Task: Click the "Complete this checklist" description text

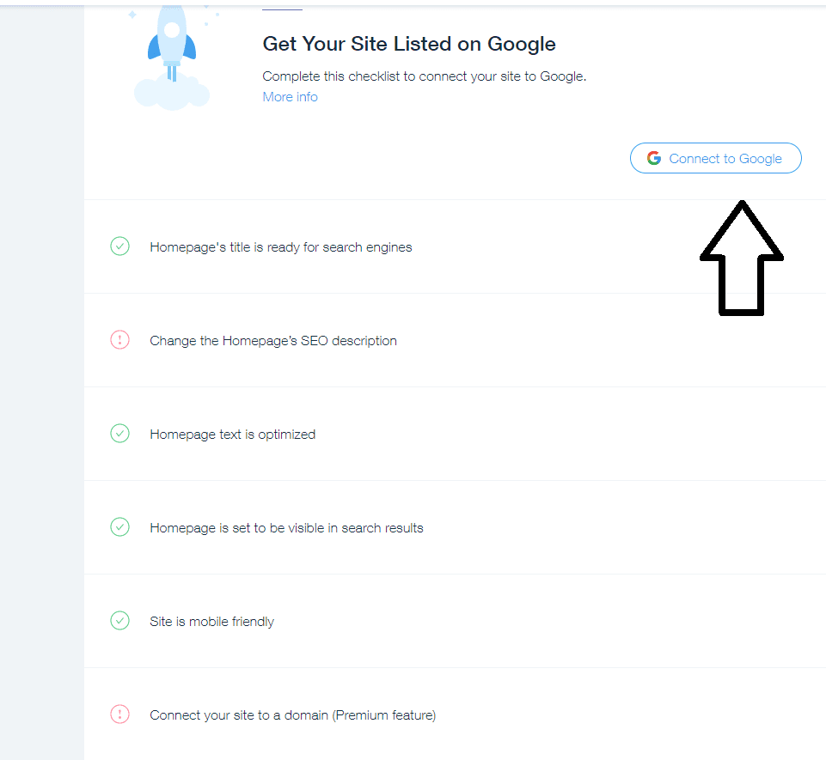Action: pos(424,76)
